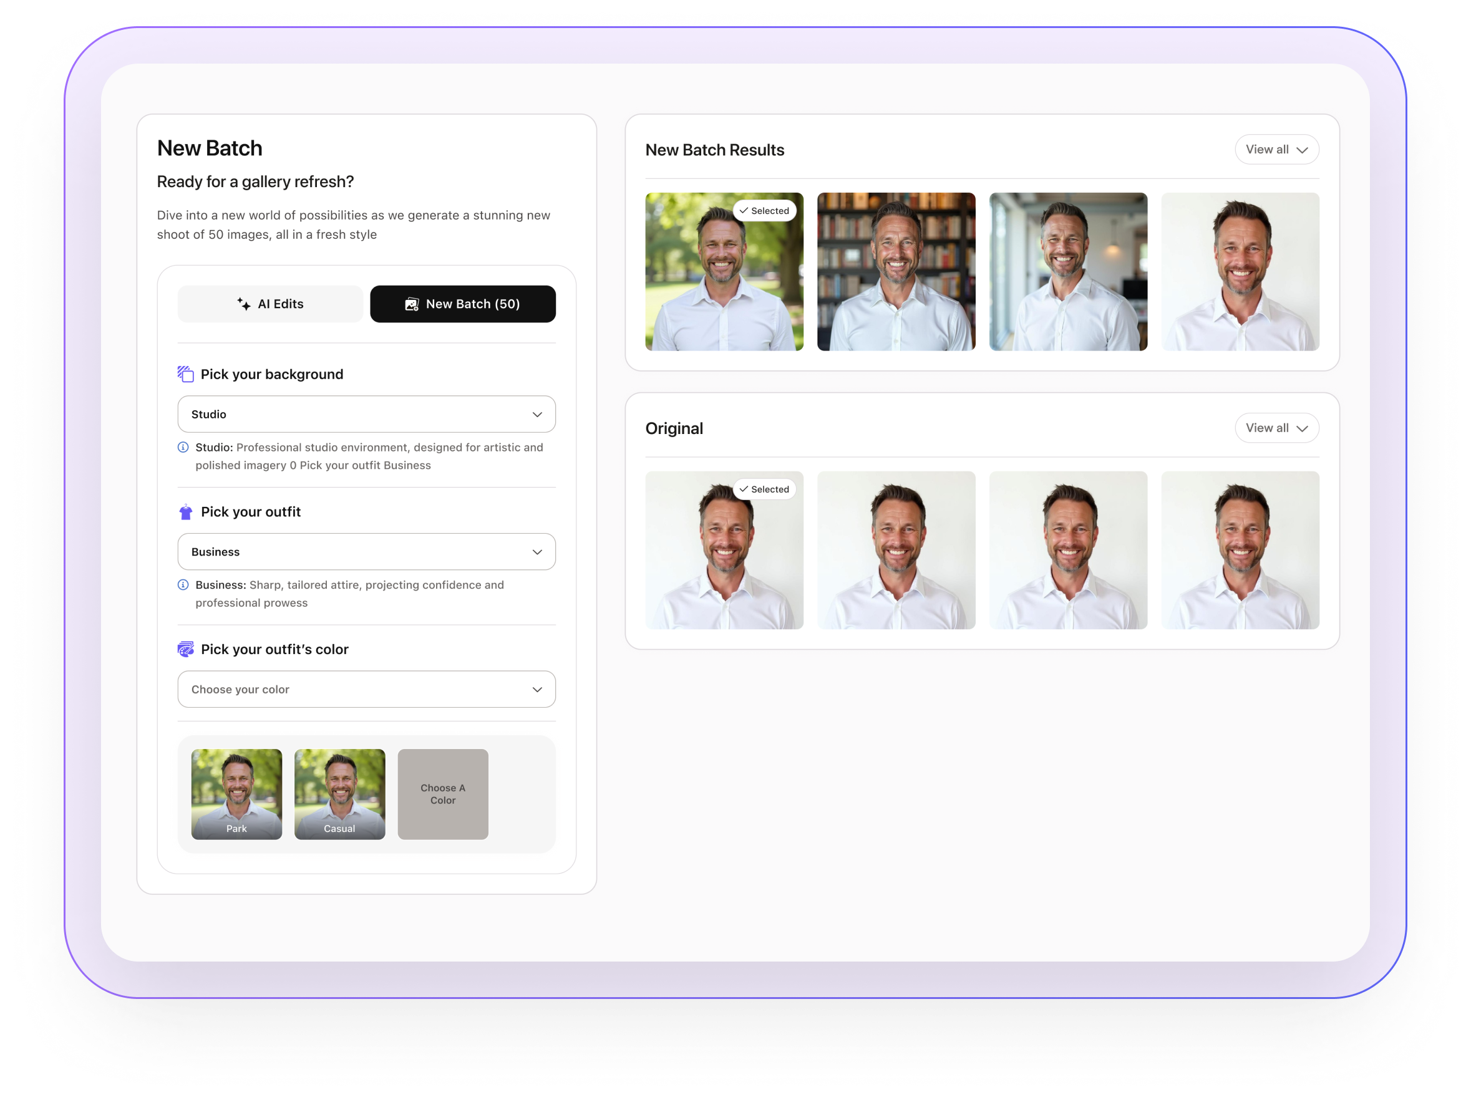Click the Park background preview thumbnail
This screenshot has width=1471, height=1100.
[x=236, y=794]
